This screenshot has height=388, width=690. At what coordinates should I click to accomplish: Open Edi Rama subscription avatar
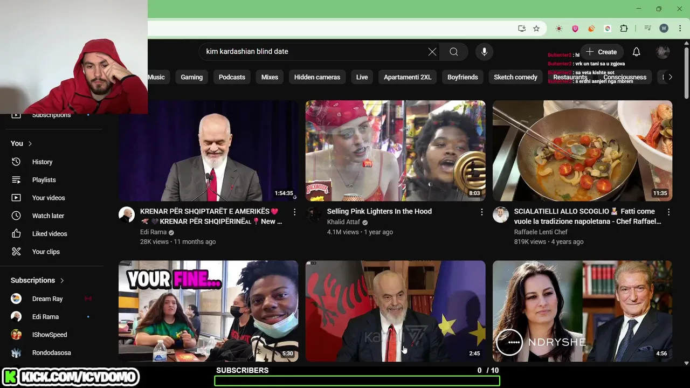coord(16,317)
